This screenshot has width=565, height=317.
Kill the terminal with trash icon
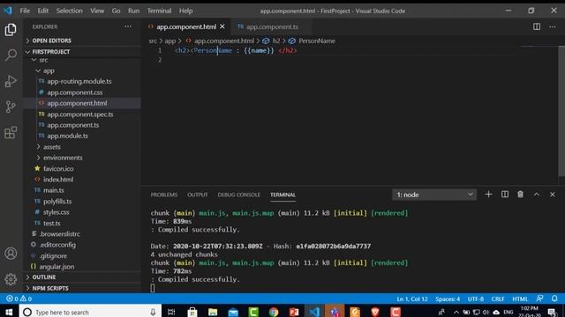520,195
